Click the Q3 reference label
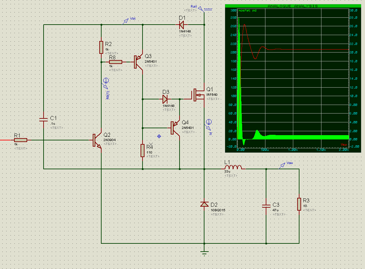365x269 pixels. tap(148, 56)
